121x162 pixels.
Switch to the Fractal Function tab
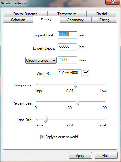(26, 14)
